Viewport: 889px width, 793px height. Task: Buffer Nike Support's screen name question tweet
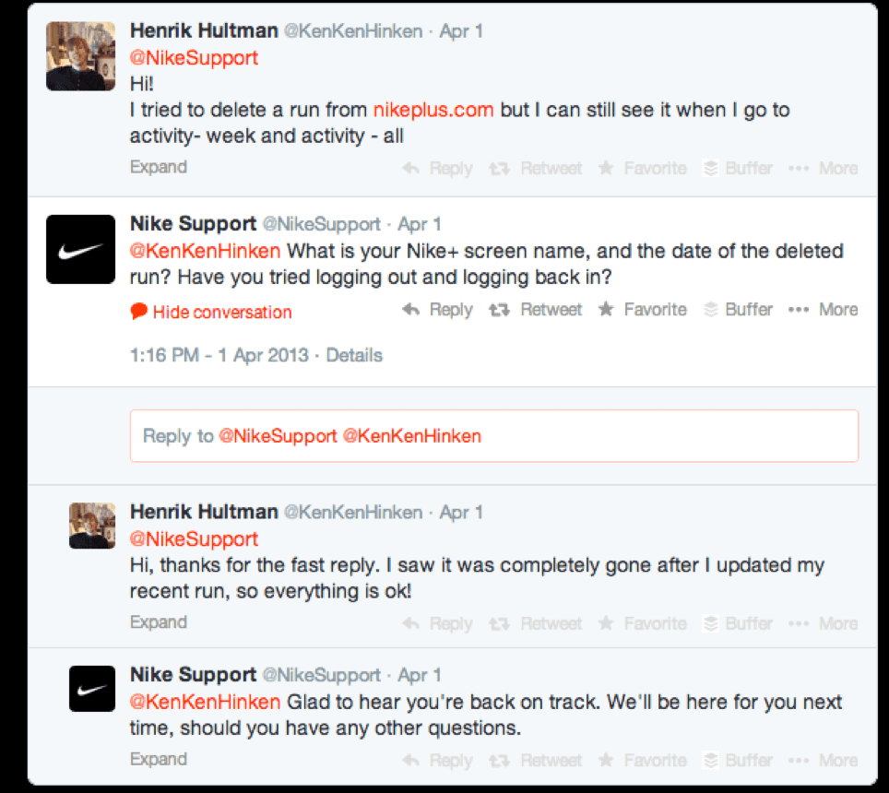pos(738,310)
